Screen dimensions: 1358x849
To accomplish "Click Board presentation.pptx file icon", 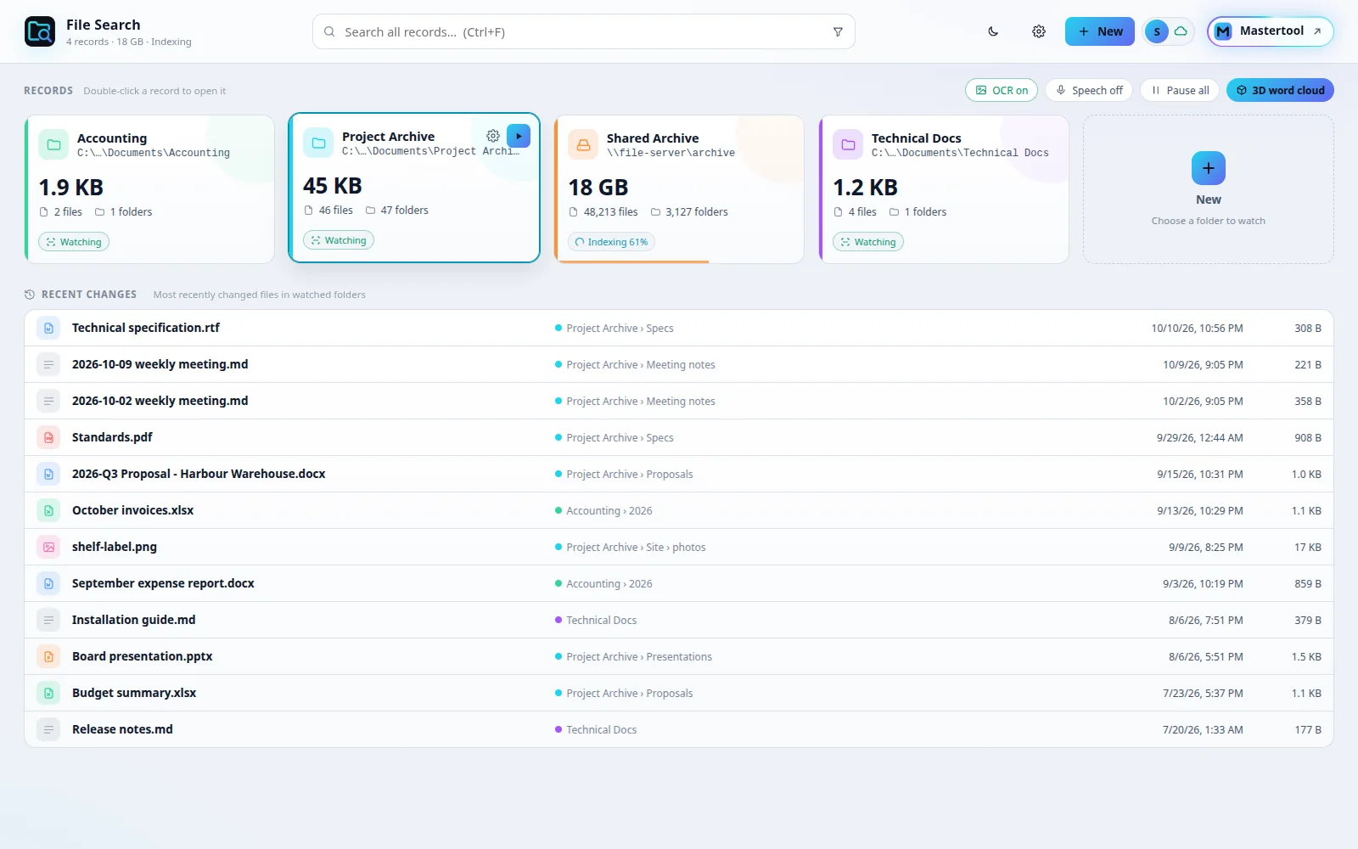I will 48,656.
